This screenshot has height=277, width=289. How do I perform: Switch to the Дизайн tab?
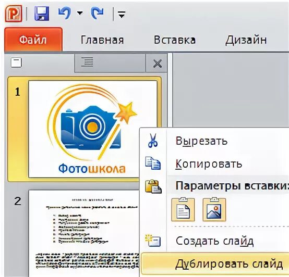tap(246, 40)
